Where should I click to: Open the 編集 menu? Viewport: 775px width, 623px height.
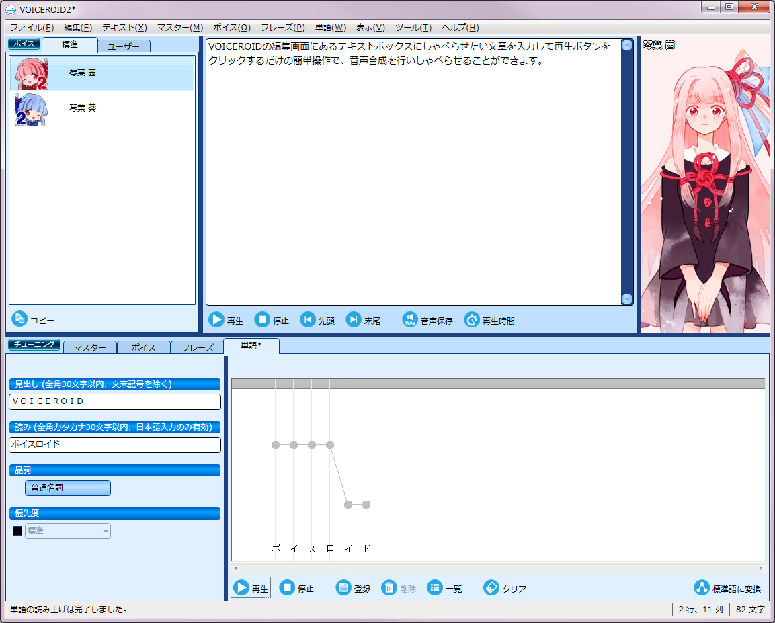(78, 27)
